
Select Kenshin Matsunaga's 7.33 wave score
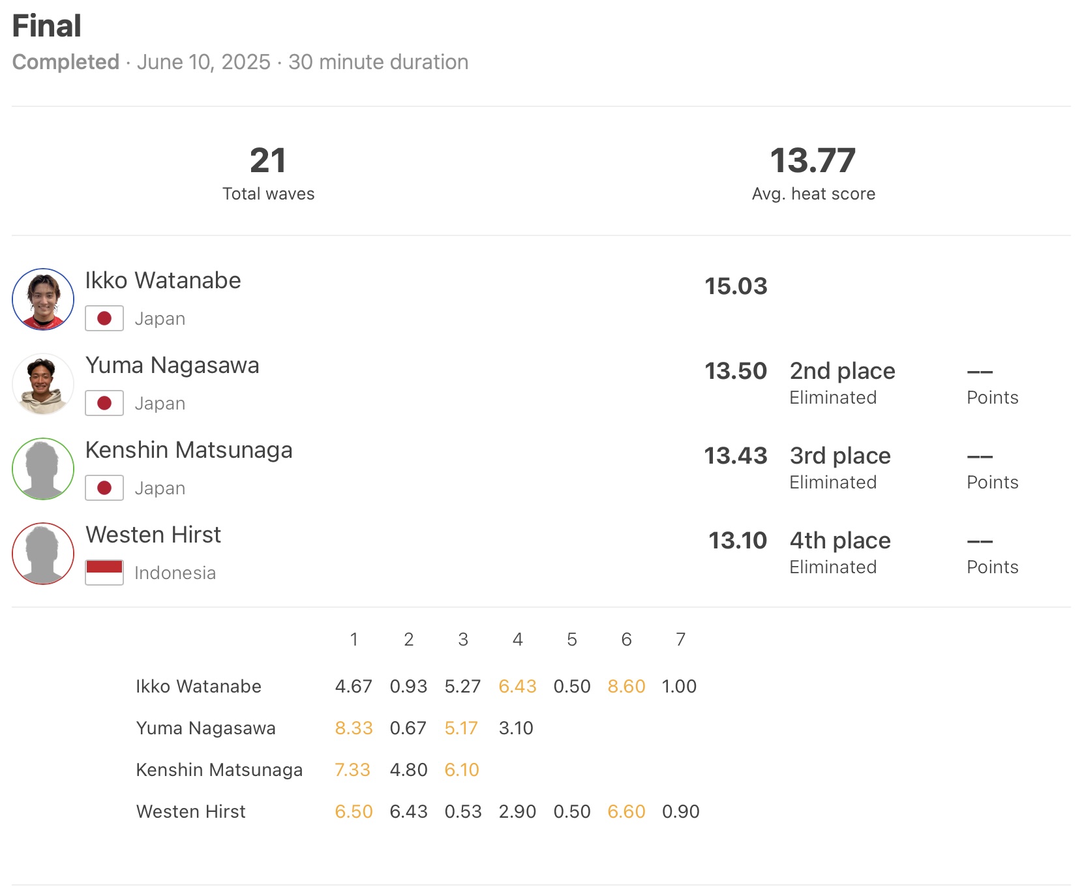click(x=352, y=769)
